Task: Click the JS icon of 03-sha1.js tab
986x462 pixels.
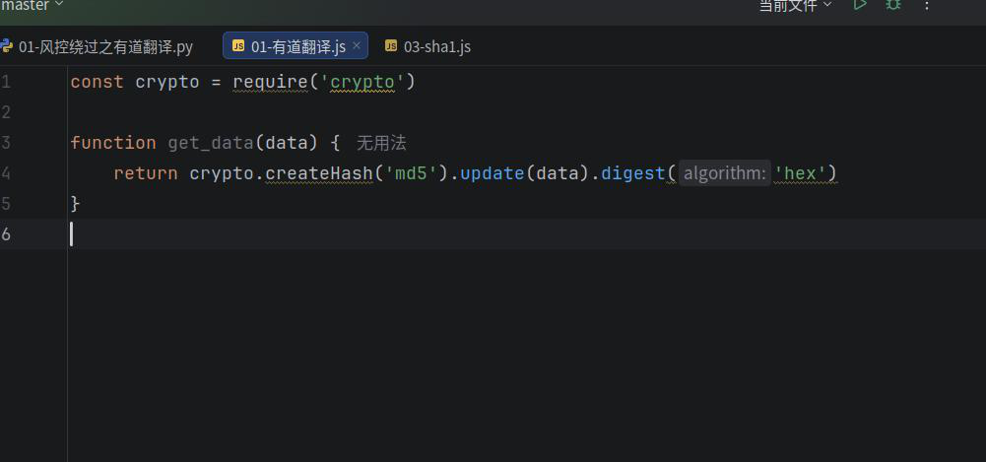Action: [x=391, y=46]
